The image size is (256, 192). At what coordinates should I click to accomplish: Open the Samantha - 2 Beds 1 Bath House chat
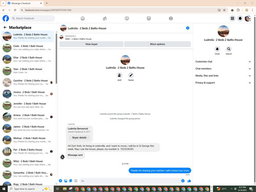pyautogui.click(x=28, y=175)
